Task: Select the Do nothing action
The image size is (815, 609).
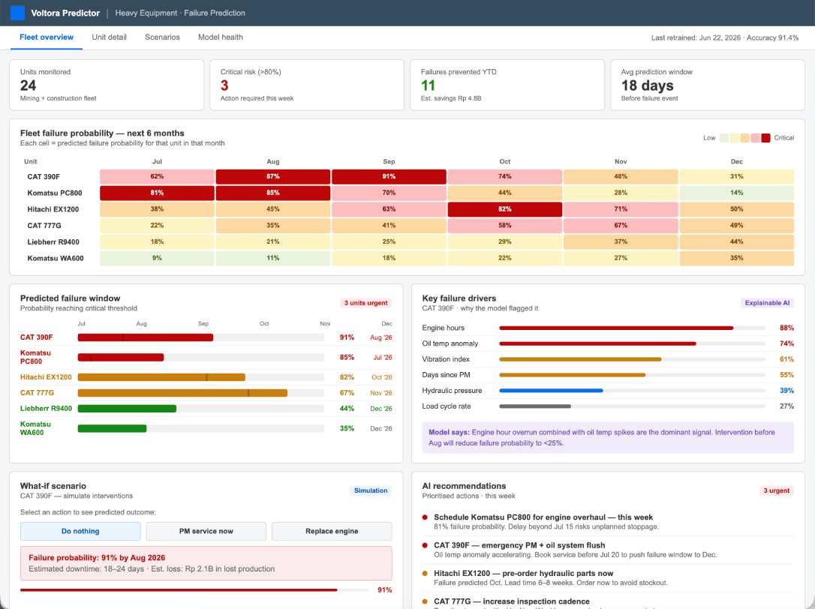Action: 80,531
